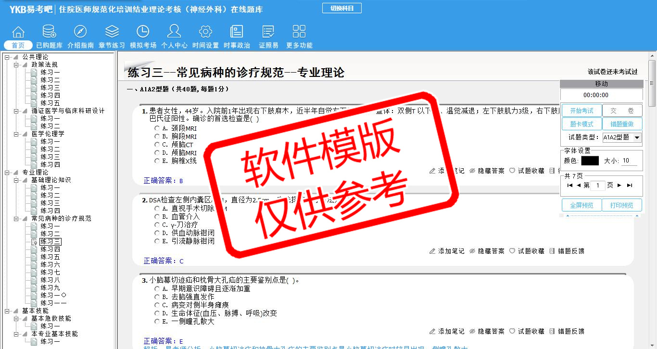Screen dimensions: 657x349
Task: Switch to 题卡模式
Action: [581, 124]
